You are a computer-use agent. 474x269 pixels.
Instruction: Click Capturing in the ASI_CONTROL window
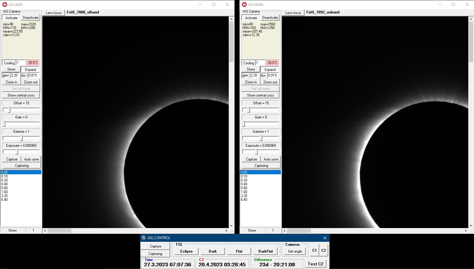[155, 254]
